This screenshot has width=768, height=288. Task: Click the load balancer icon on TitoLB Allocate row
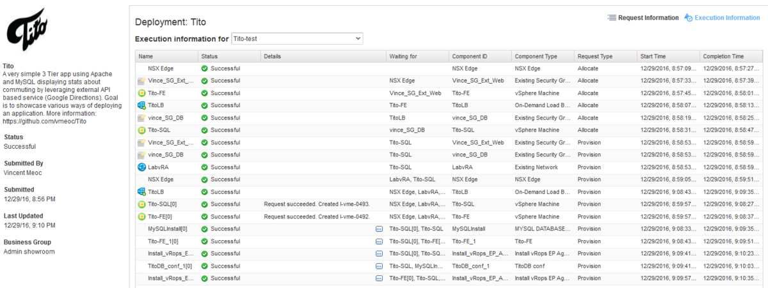point(141,105)
